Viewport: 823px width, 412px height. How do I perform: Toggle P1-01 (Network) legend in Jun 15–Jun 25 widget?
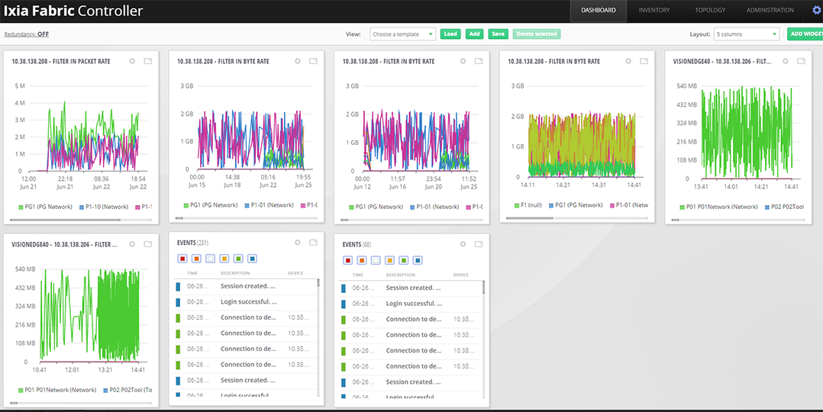pyautogui.click(x=268, y=205)
